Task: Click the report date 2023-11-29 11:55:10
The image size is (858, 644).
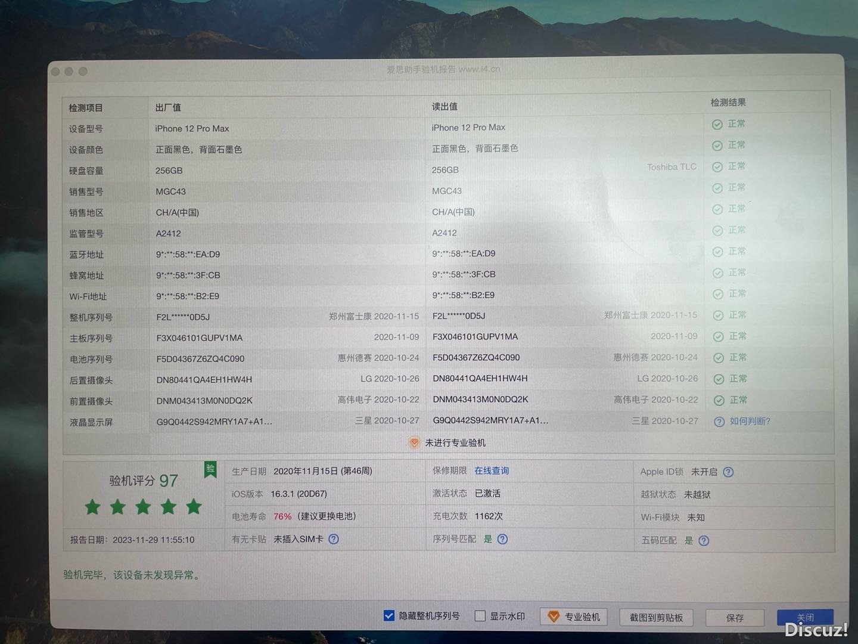Action: (153, 540)
